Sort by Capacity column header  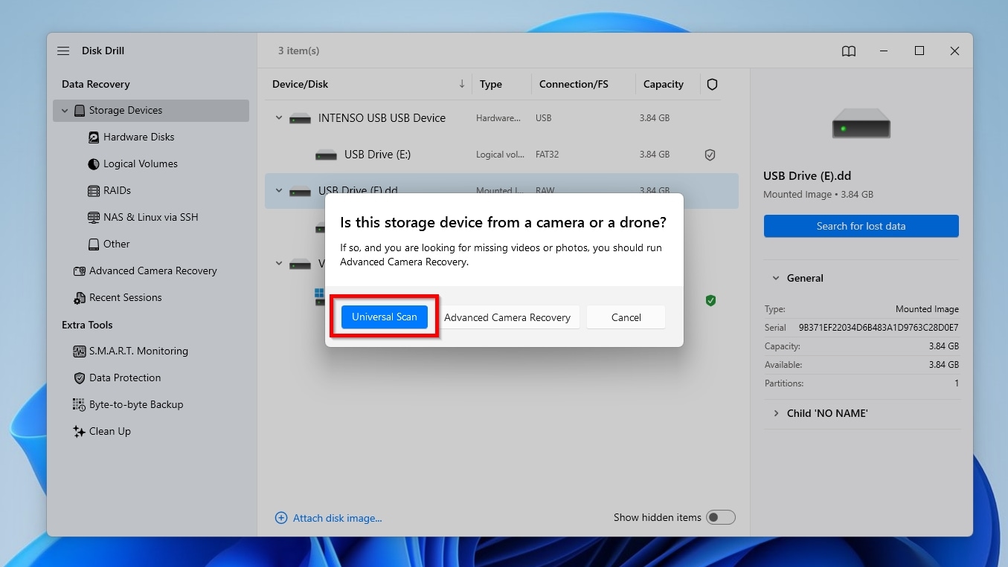click(x=663, y=84)
